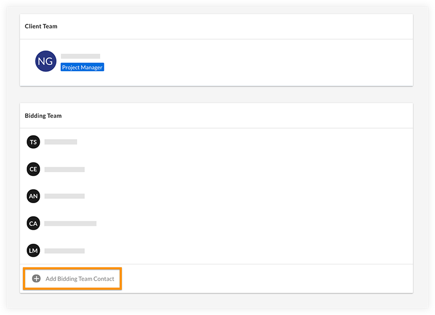Click the Client Team section header
This screenshot has height=315, width=435.
click(x=40, y=26)
